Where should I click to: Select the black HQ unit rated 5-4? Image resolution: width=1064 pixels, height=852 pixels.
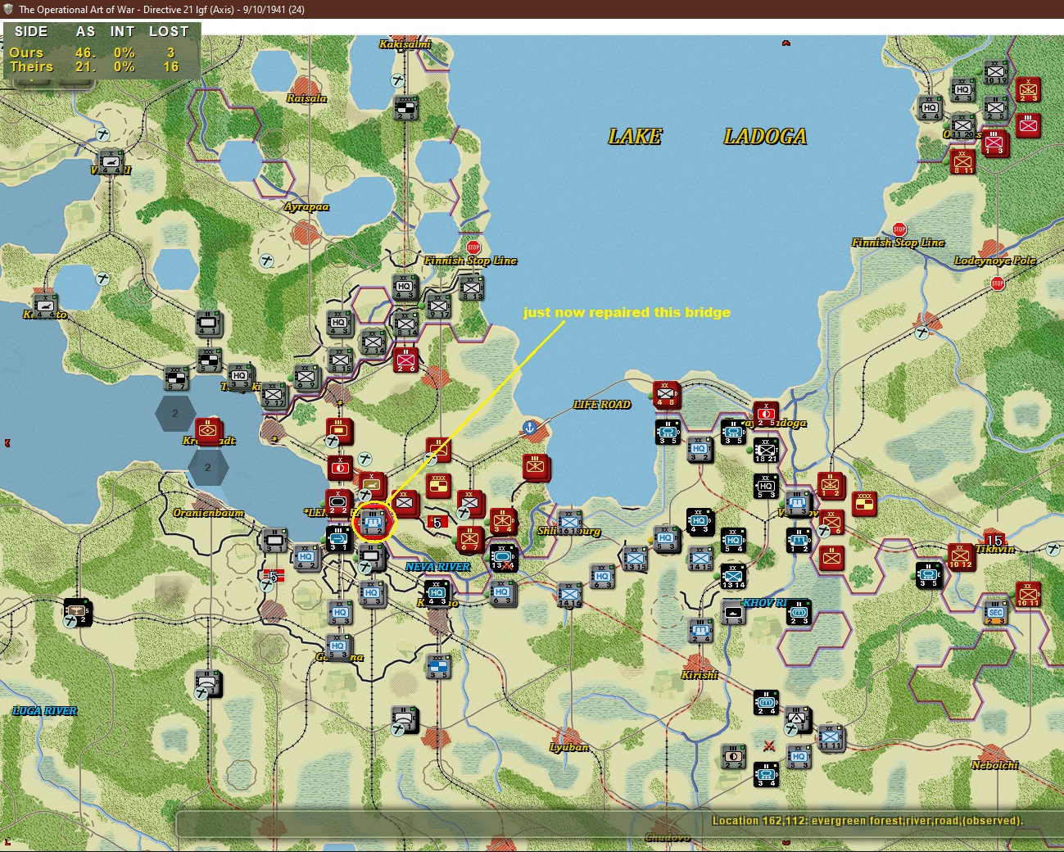(x=733, y=541)
